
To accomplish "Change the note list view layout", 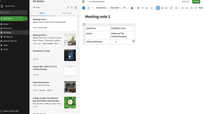I will (76, 8).
